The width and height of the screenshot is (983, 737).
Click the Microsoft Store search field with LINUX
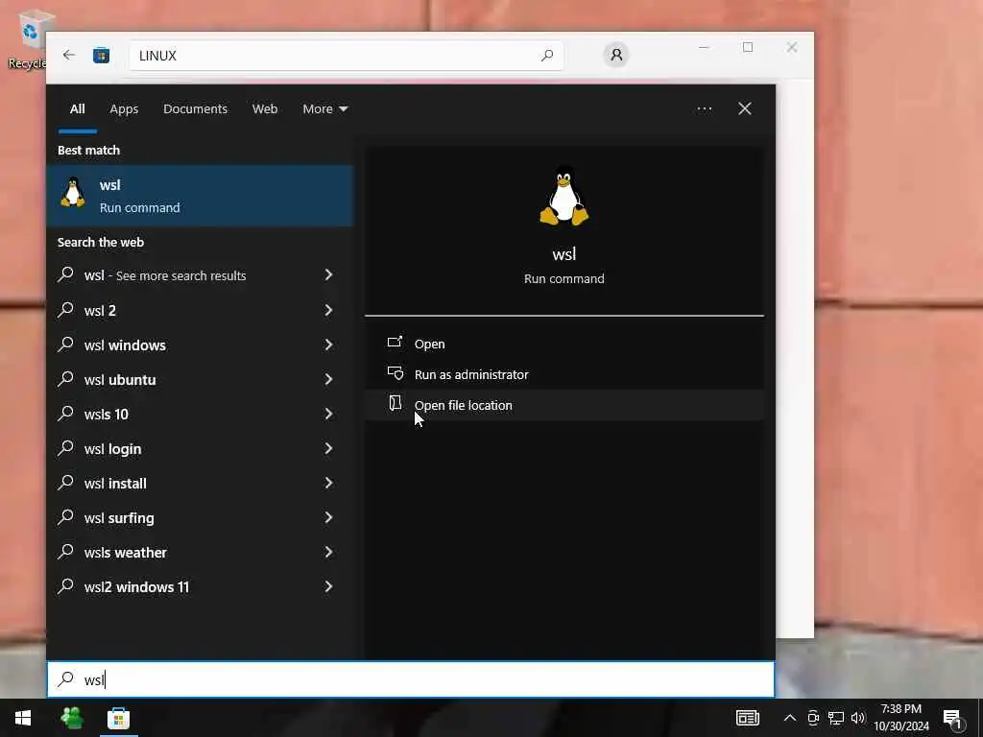[346, 56]
